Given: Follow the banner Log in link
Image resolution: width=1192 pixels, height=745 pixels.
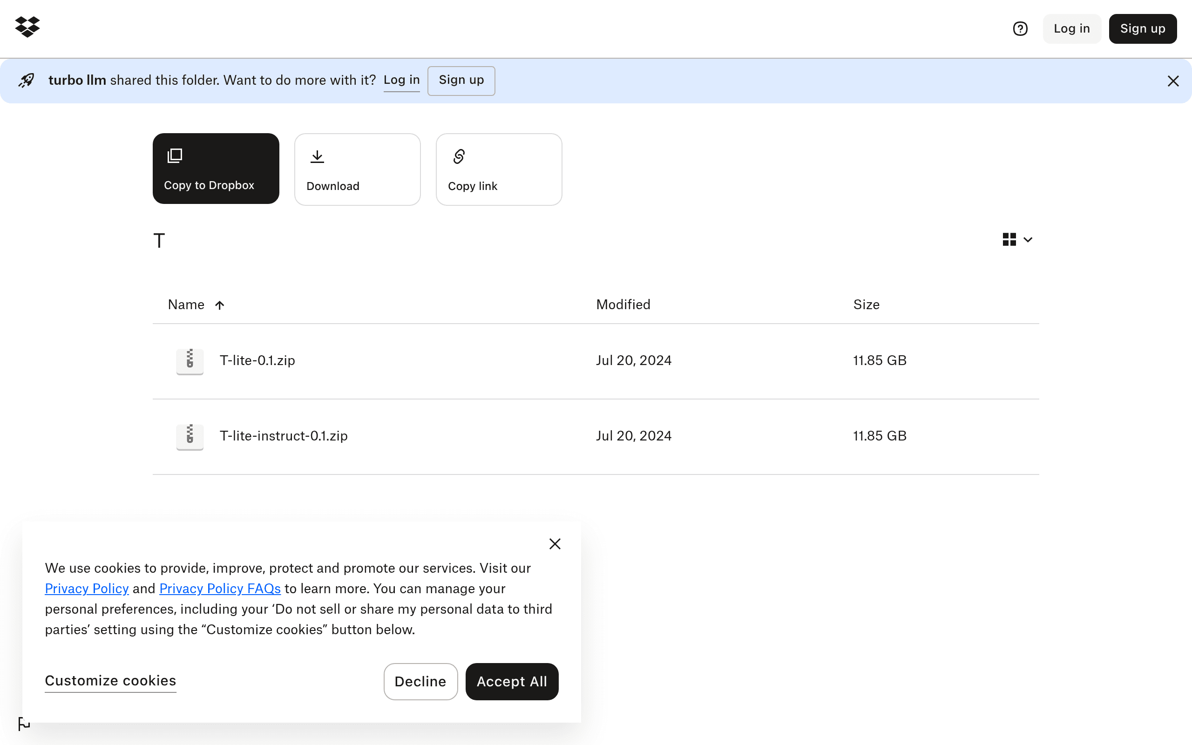Looking at the screenshot, I should pyautogui.click(x=401, y=80).
